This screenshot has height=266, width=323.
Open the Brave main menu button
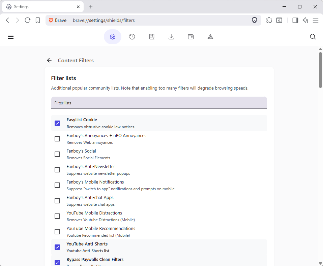point(316,20)
